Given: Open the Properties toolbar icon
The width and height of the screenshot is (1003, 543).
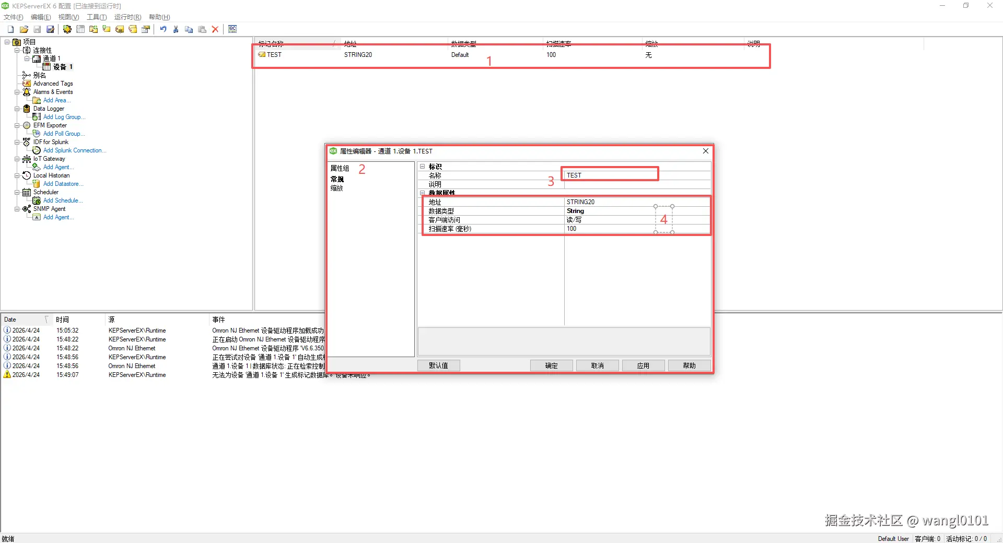Looking at the screenshot, I should pyautogui.click(x=146, y=29).
